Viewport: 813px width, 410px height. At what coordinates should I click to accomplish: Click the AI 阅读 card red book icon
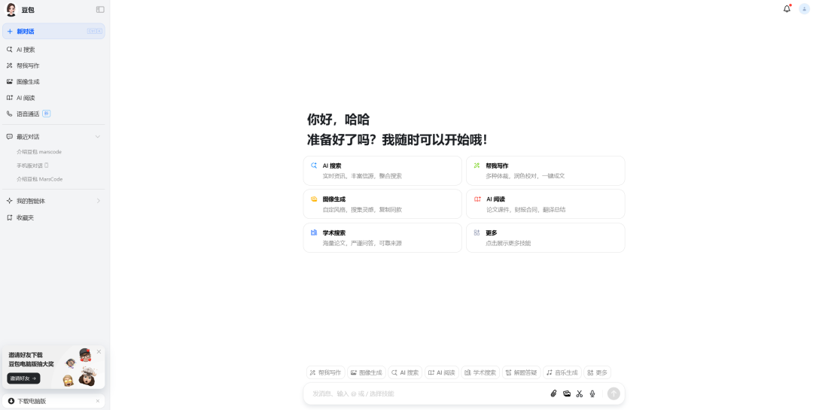477,199
